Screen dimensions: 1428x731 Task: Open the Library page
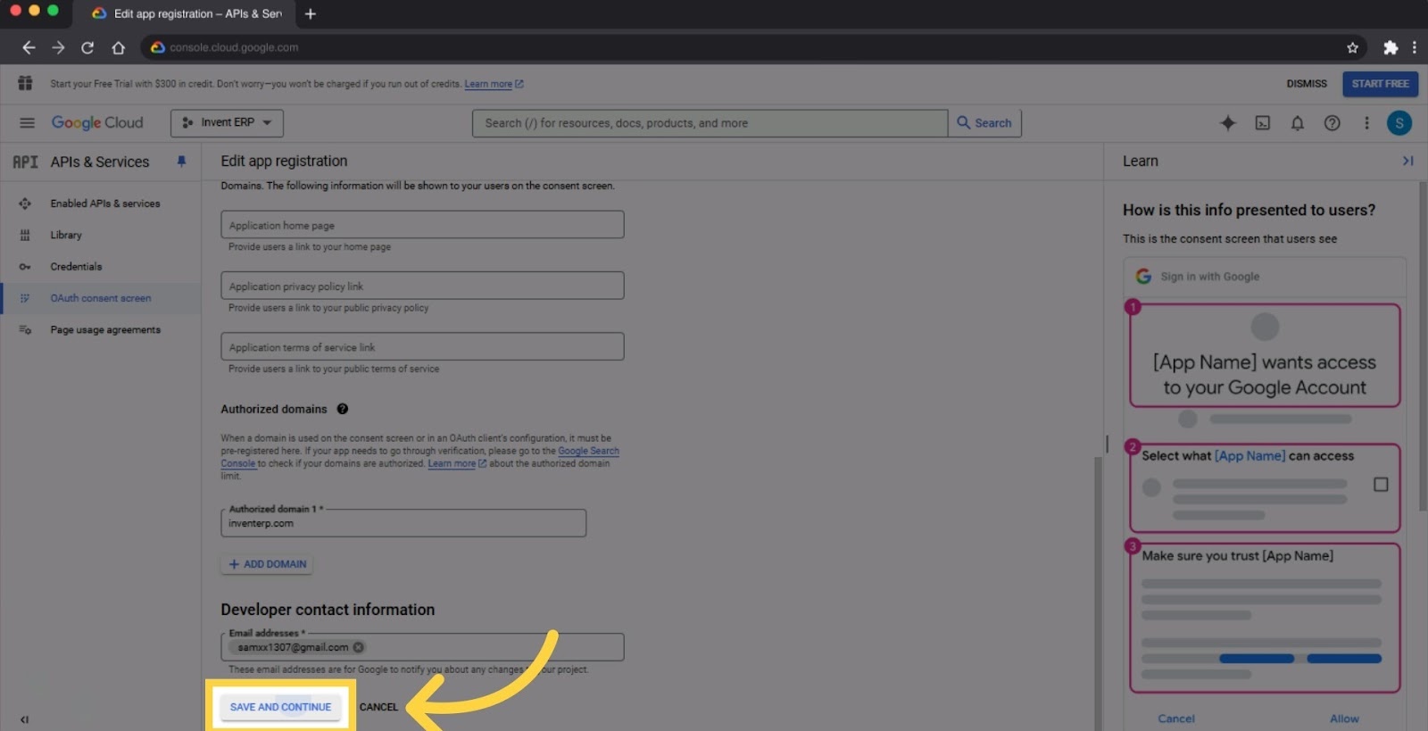point(101,235)
